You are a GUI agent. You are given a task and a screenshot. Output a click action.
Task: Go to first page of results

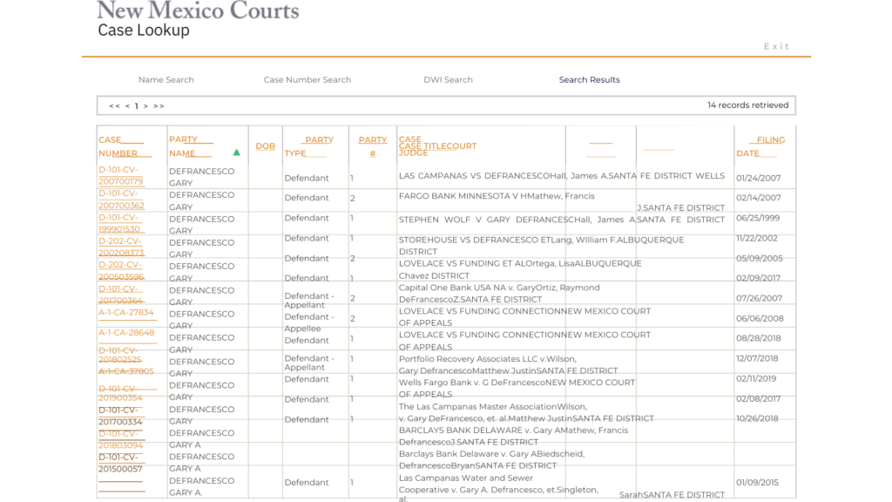(114, 106)
